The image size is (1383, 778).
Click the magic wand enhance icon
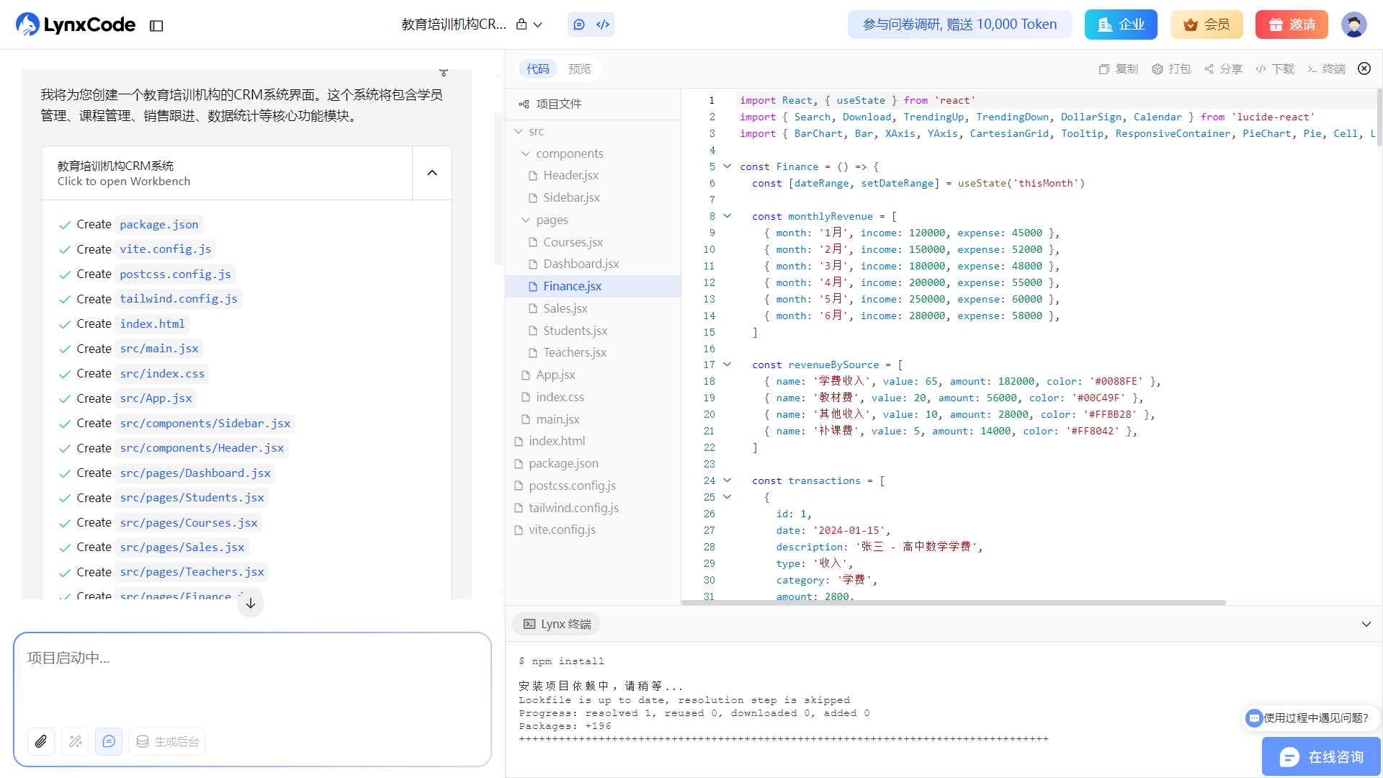click(x=75, y=741)
